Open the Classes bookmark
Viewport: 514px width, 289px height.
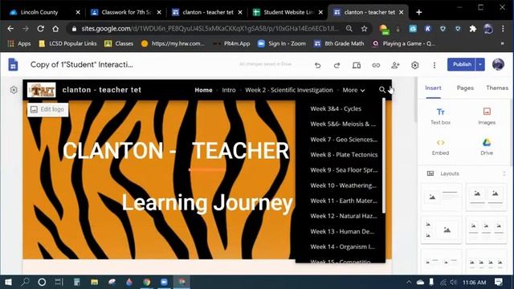(119, 43)
